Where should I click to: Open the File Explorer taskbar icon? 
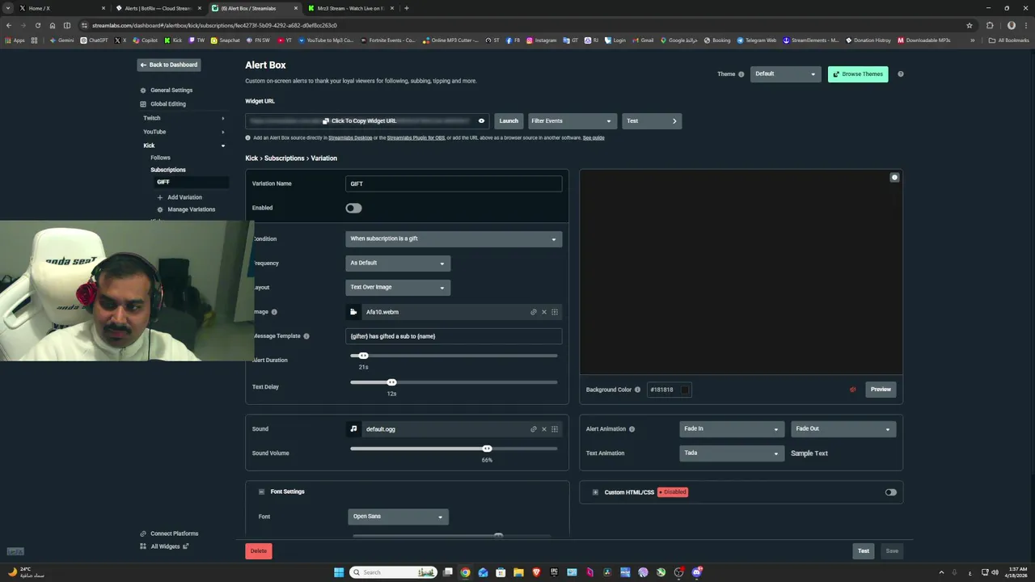518,572
